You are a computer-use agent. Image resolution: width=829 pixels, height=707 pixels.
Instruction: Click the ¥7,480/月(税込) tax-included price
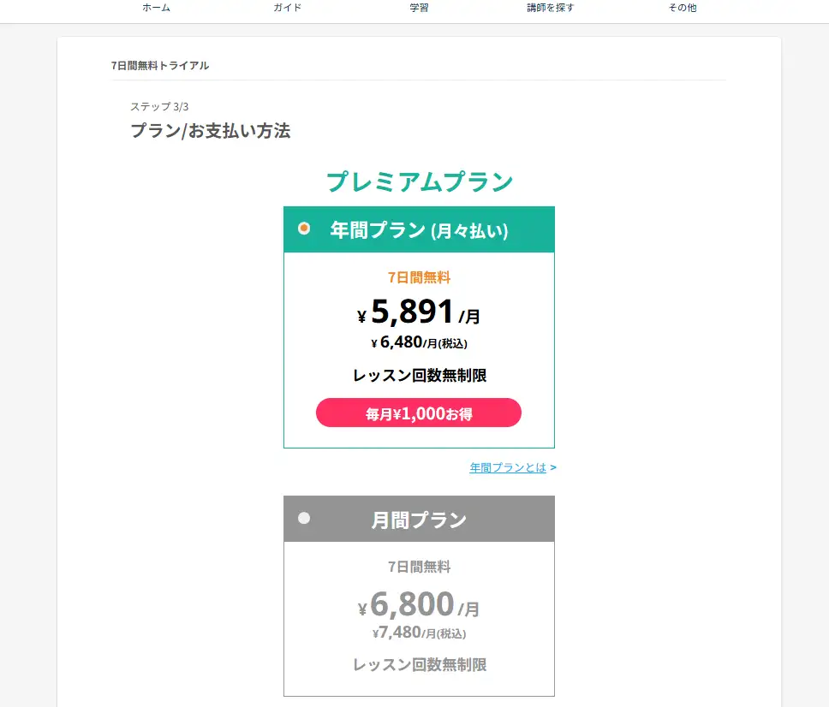[x=419, y=633]
